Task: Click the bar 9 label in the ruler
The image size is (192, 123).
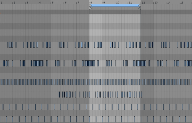Action: (104, 3)
